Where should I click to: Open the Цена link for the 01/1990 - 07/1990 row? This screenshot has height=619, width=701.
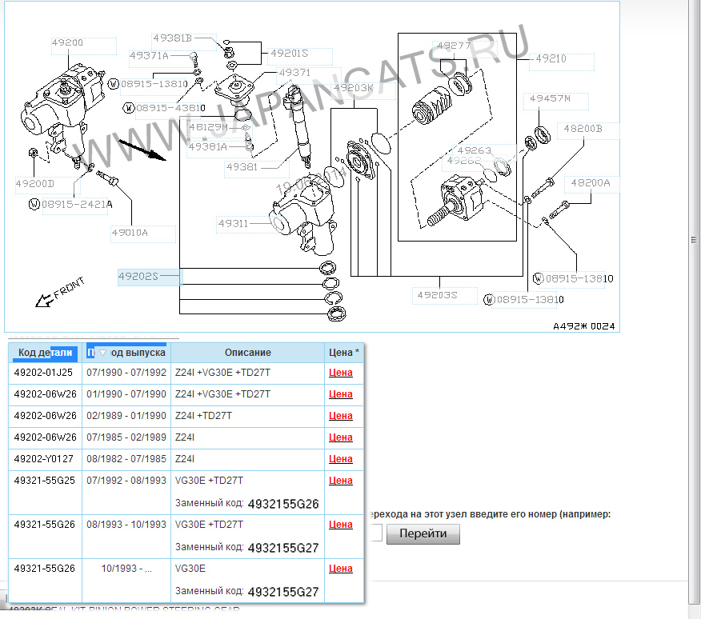(341, 394)
